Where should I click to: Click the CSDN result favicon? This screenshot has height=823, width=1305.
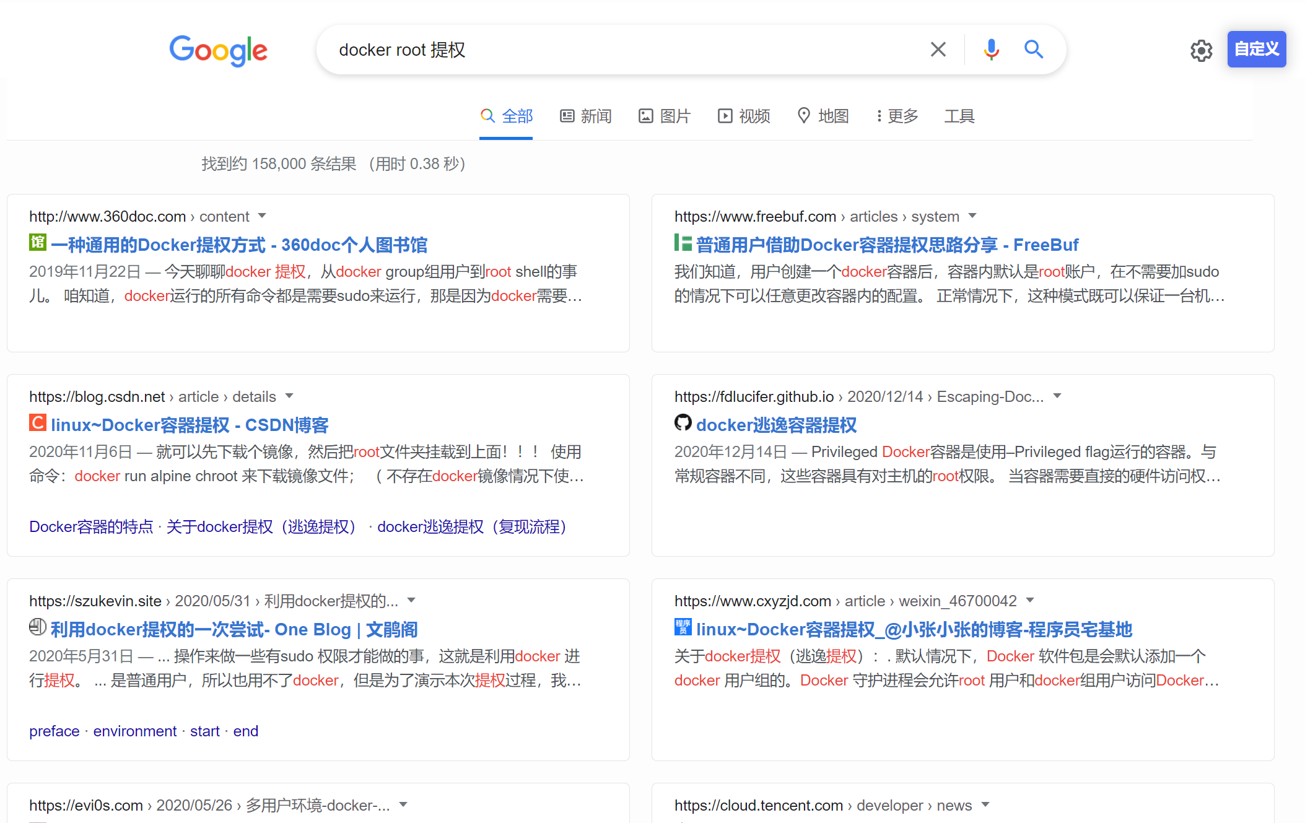click(x=38, y=422)
